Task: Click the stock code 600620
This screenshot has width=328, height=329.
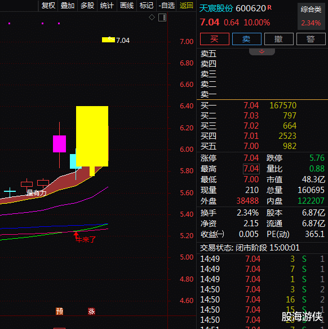Action: 251,8
